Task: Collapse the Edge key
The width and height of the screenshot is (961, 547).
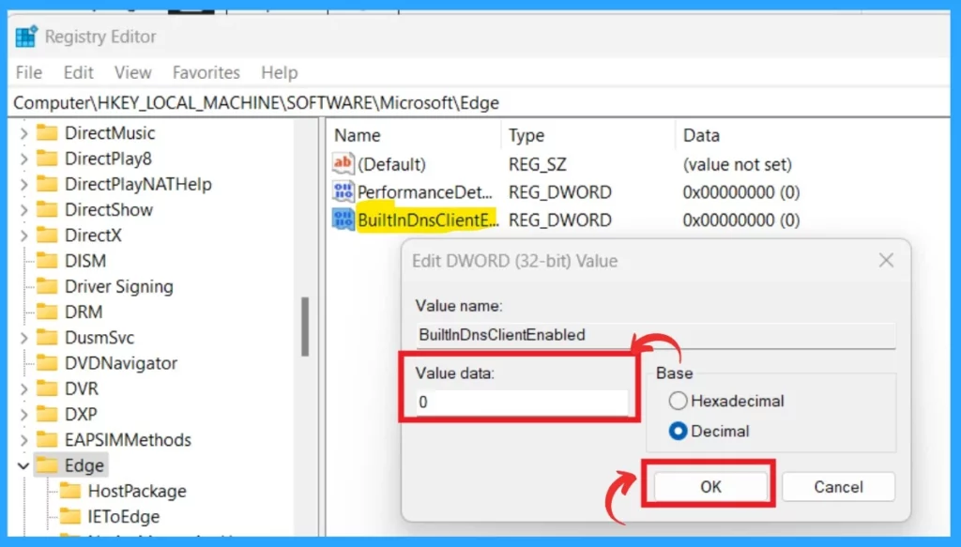Action: [x=23, y=466]
